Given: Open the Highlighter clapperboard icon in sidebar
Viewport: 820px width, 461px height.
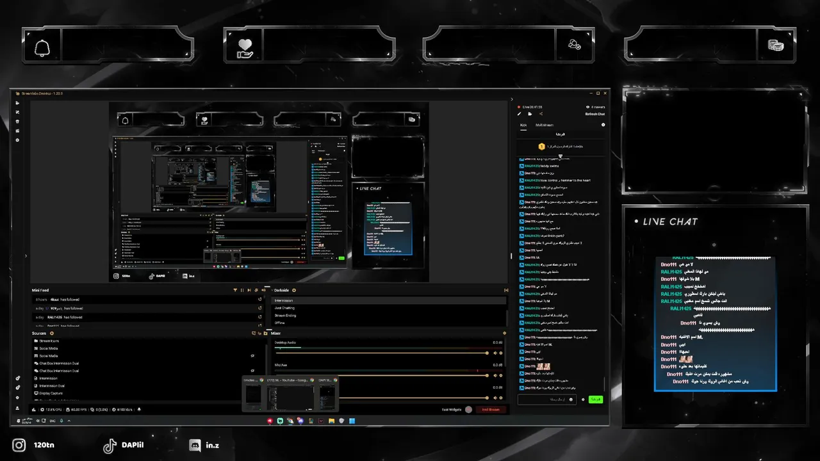Looking at the screenshot, I should point(17,131).
